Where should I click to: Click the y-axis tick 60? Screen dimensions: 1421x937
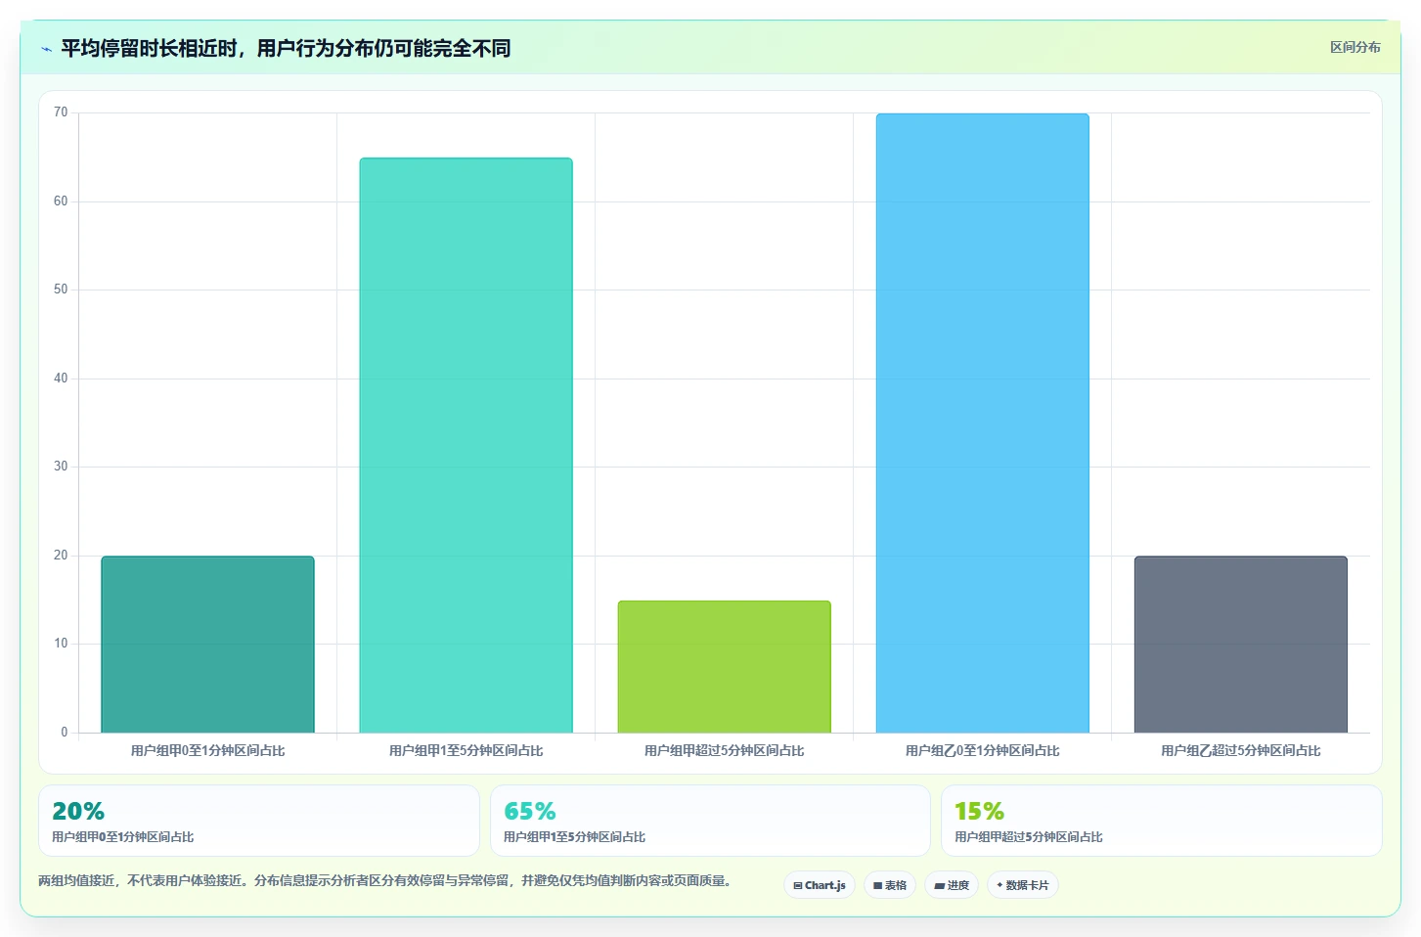point(61,201)
